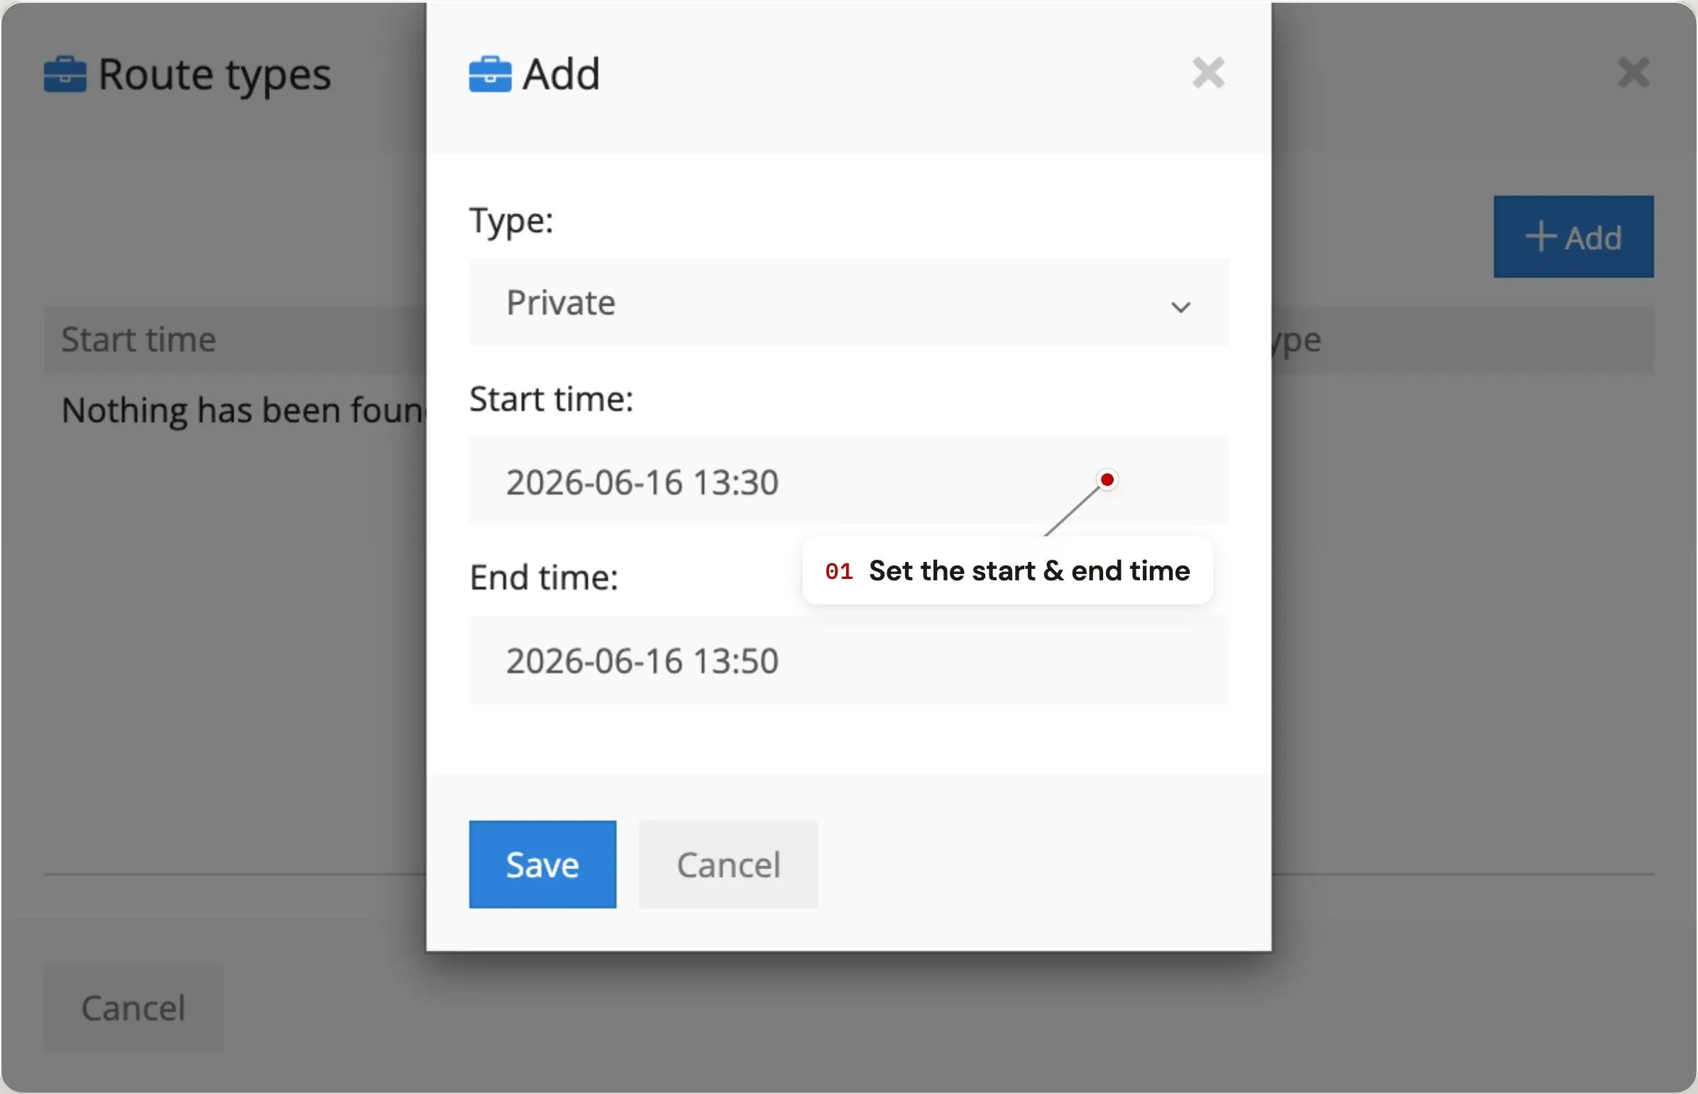Click the 'Nothing has been found' message
Image resolution: width=1698 pixels, height=1094 pixels.
coord(243,411)
